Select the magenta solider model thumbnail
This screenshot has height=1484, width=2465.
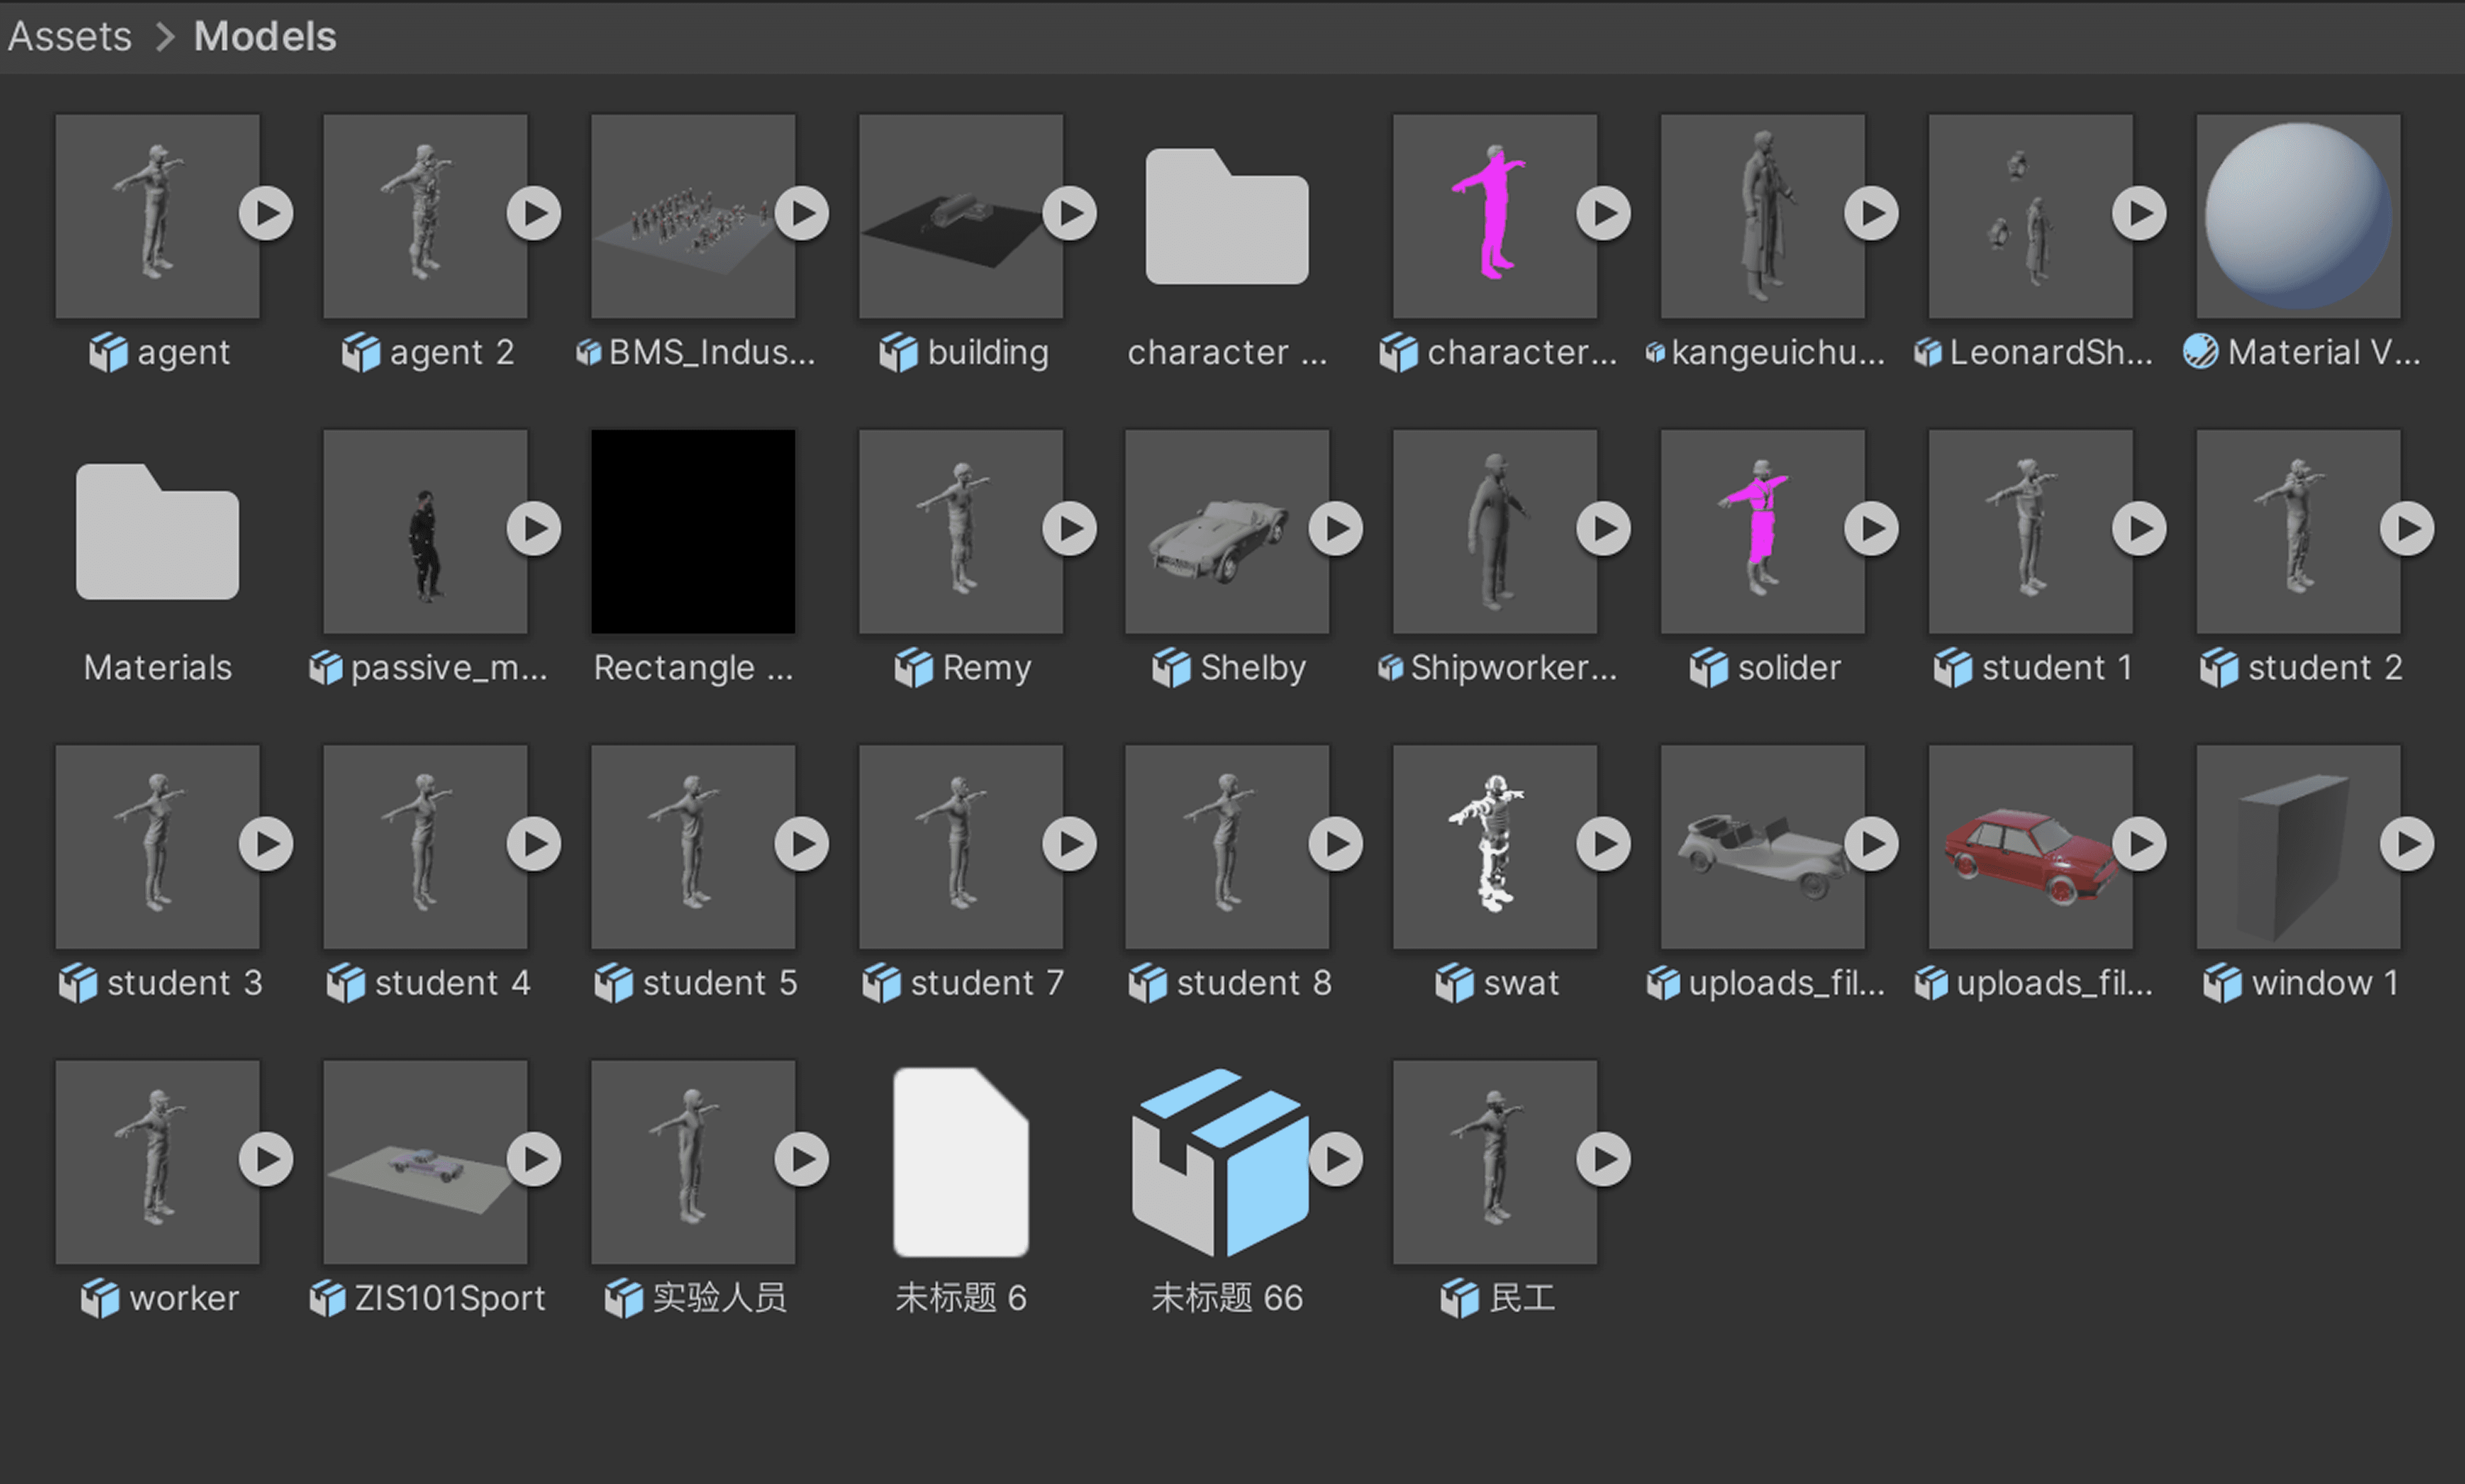1762,531
